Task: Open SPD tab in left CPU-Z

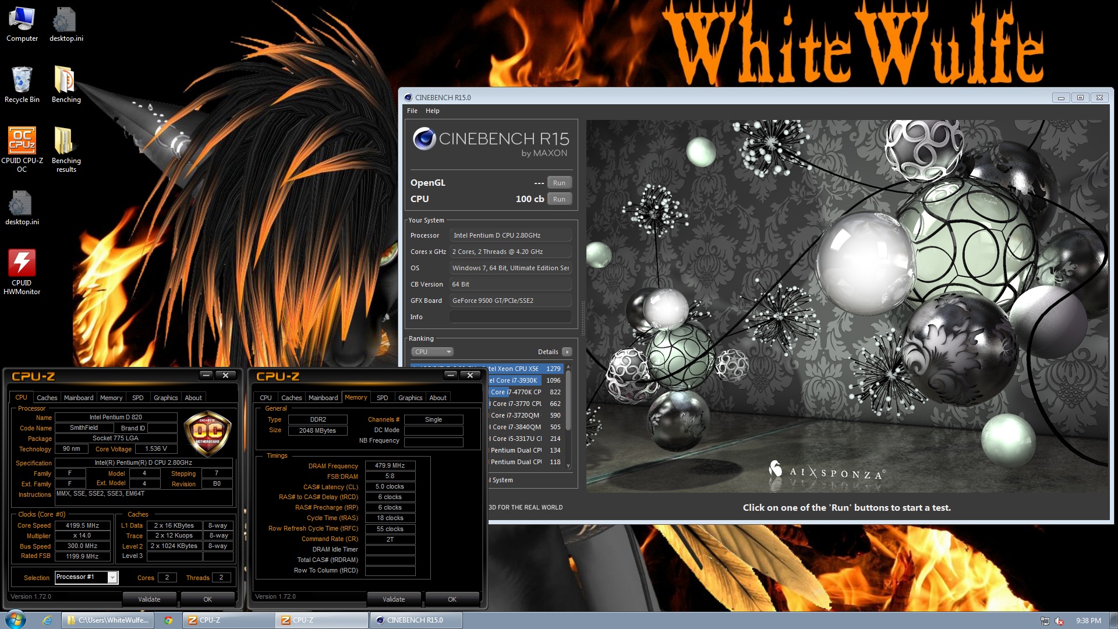Action: pos(138,398)
